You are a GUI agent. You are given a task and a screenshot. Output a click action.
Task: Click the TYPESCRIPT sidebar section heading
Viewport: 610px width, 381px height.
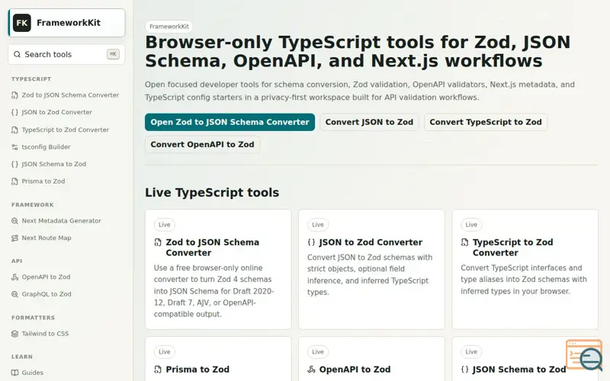tap(31, 79)
